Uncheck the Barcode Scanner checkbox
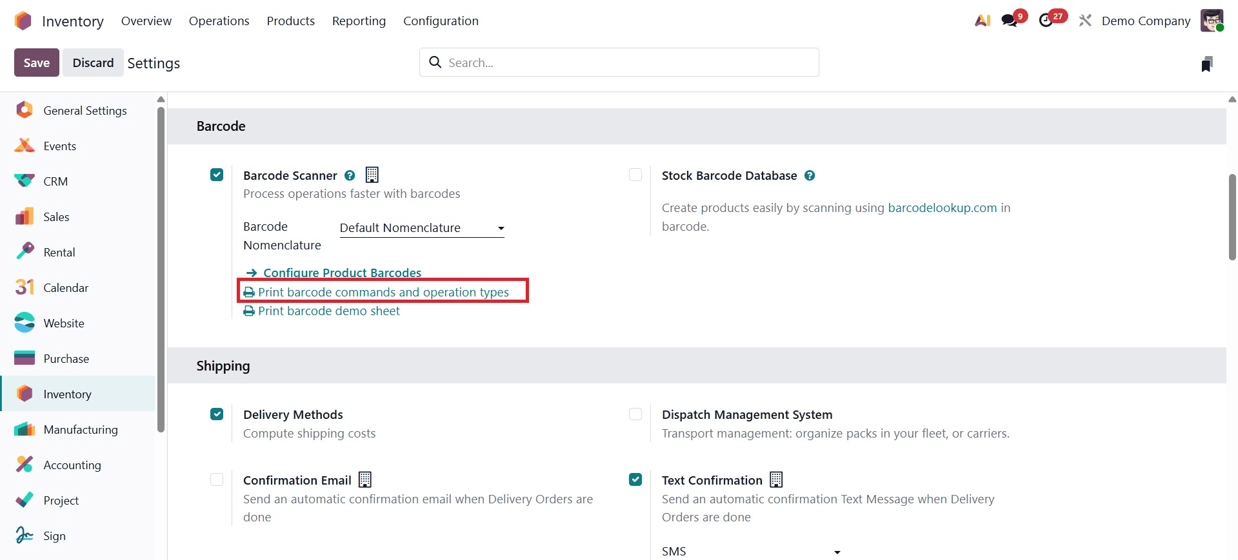1238x560 pixels. coord(217,175)
